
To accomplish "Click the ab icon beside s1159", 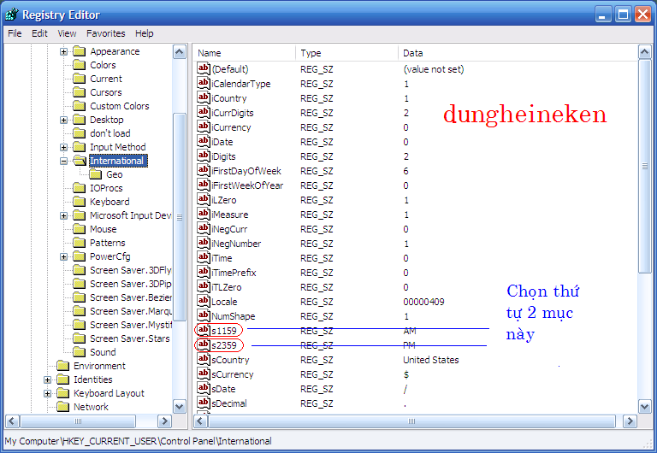I will click(x=204, y=330).
